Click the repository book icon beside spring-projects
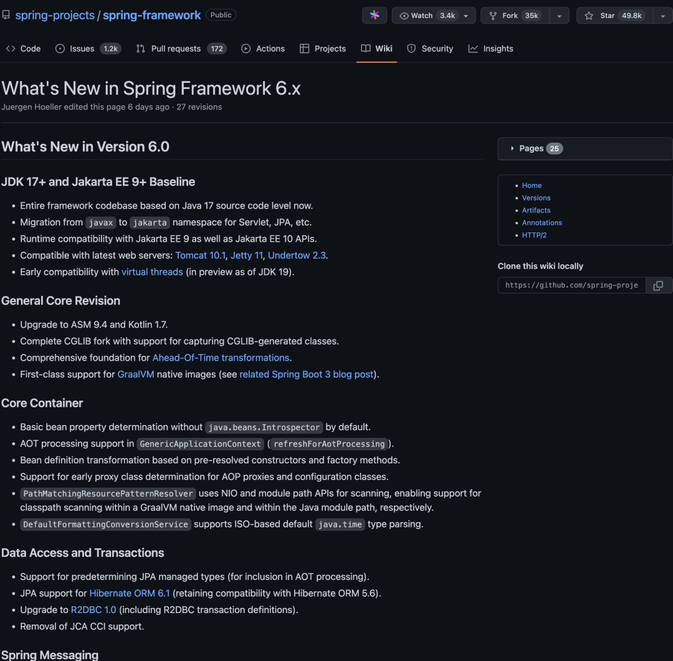 [6, 15]
